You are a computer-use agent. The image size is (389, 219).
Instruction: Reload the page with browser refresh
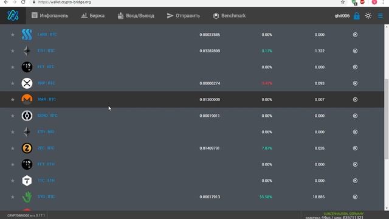pyautogui.click(x=23, y=2)
